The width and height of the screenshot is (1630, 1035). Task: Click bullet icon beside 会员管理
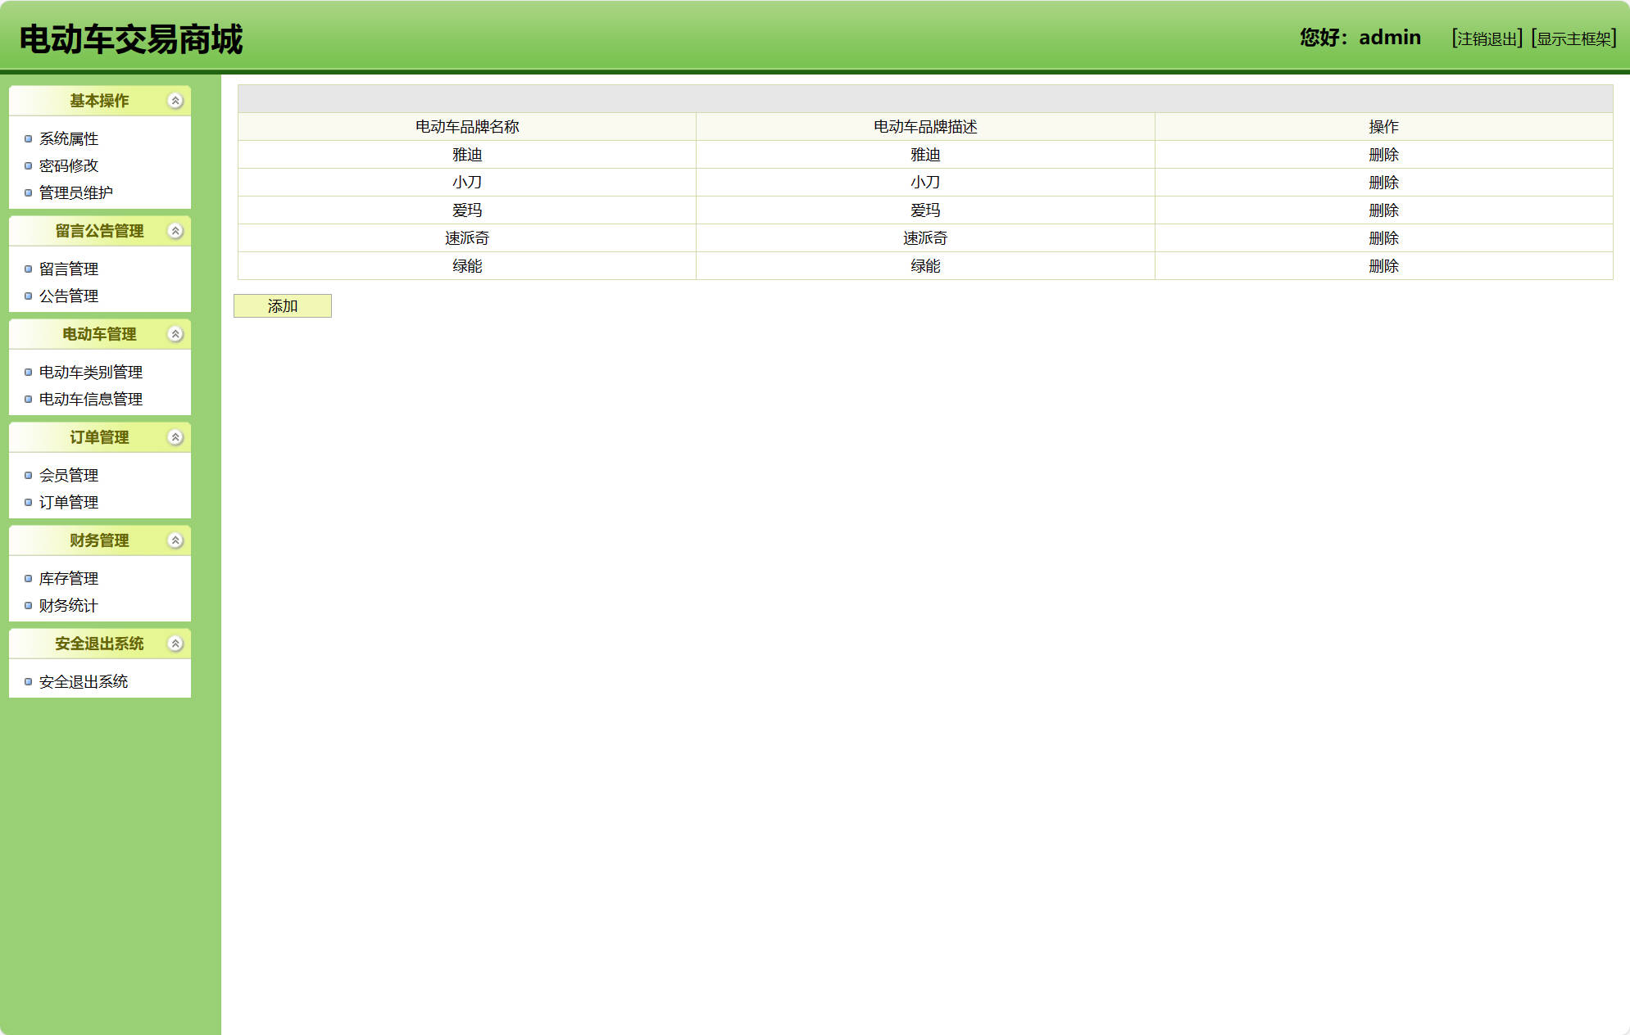click(29, 476)
